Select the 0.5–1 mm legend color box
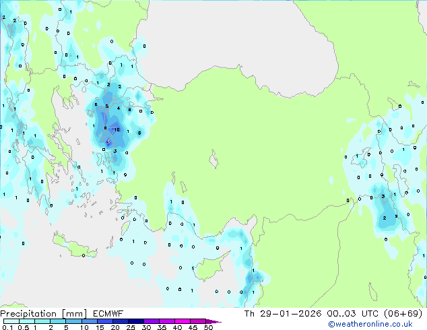The width and height of the screenshot is (427, 330). click(x=27, y=321)
